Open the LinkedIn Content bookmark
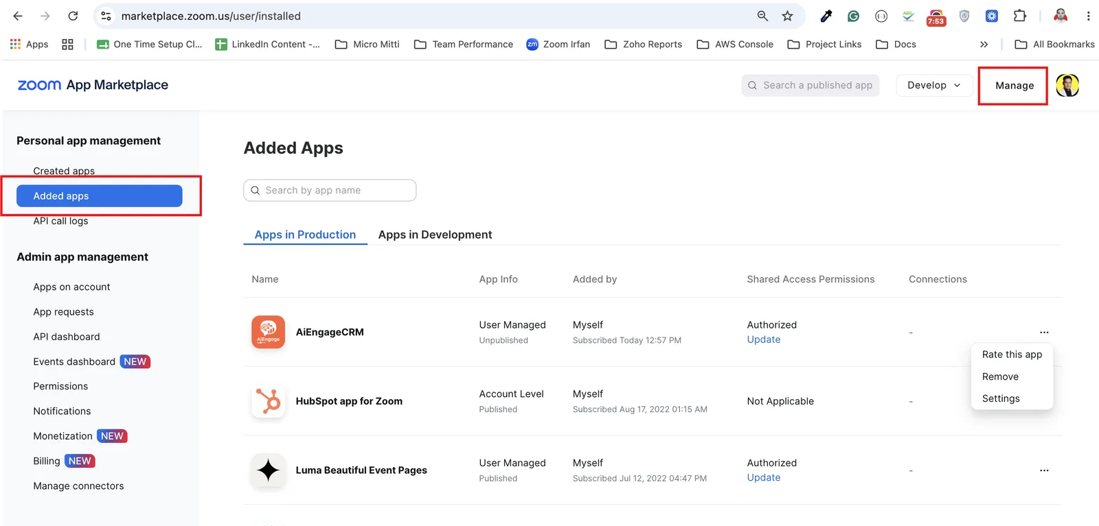 click(x=268, y=44)
